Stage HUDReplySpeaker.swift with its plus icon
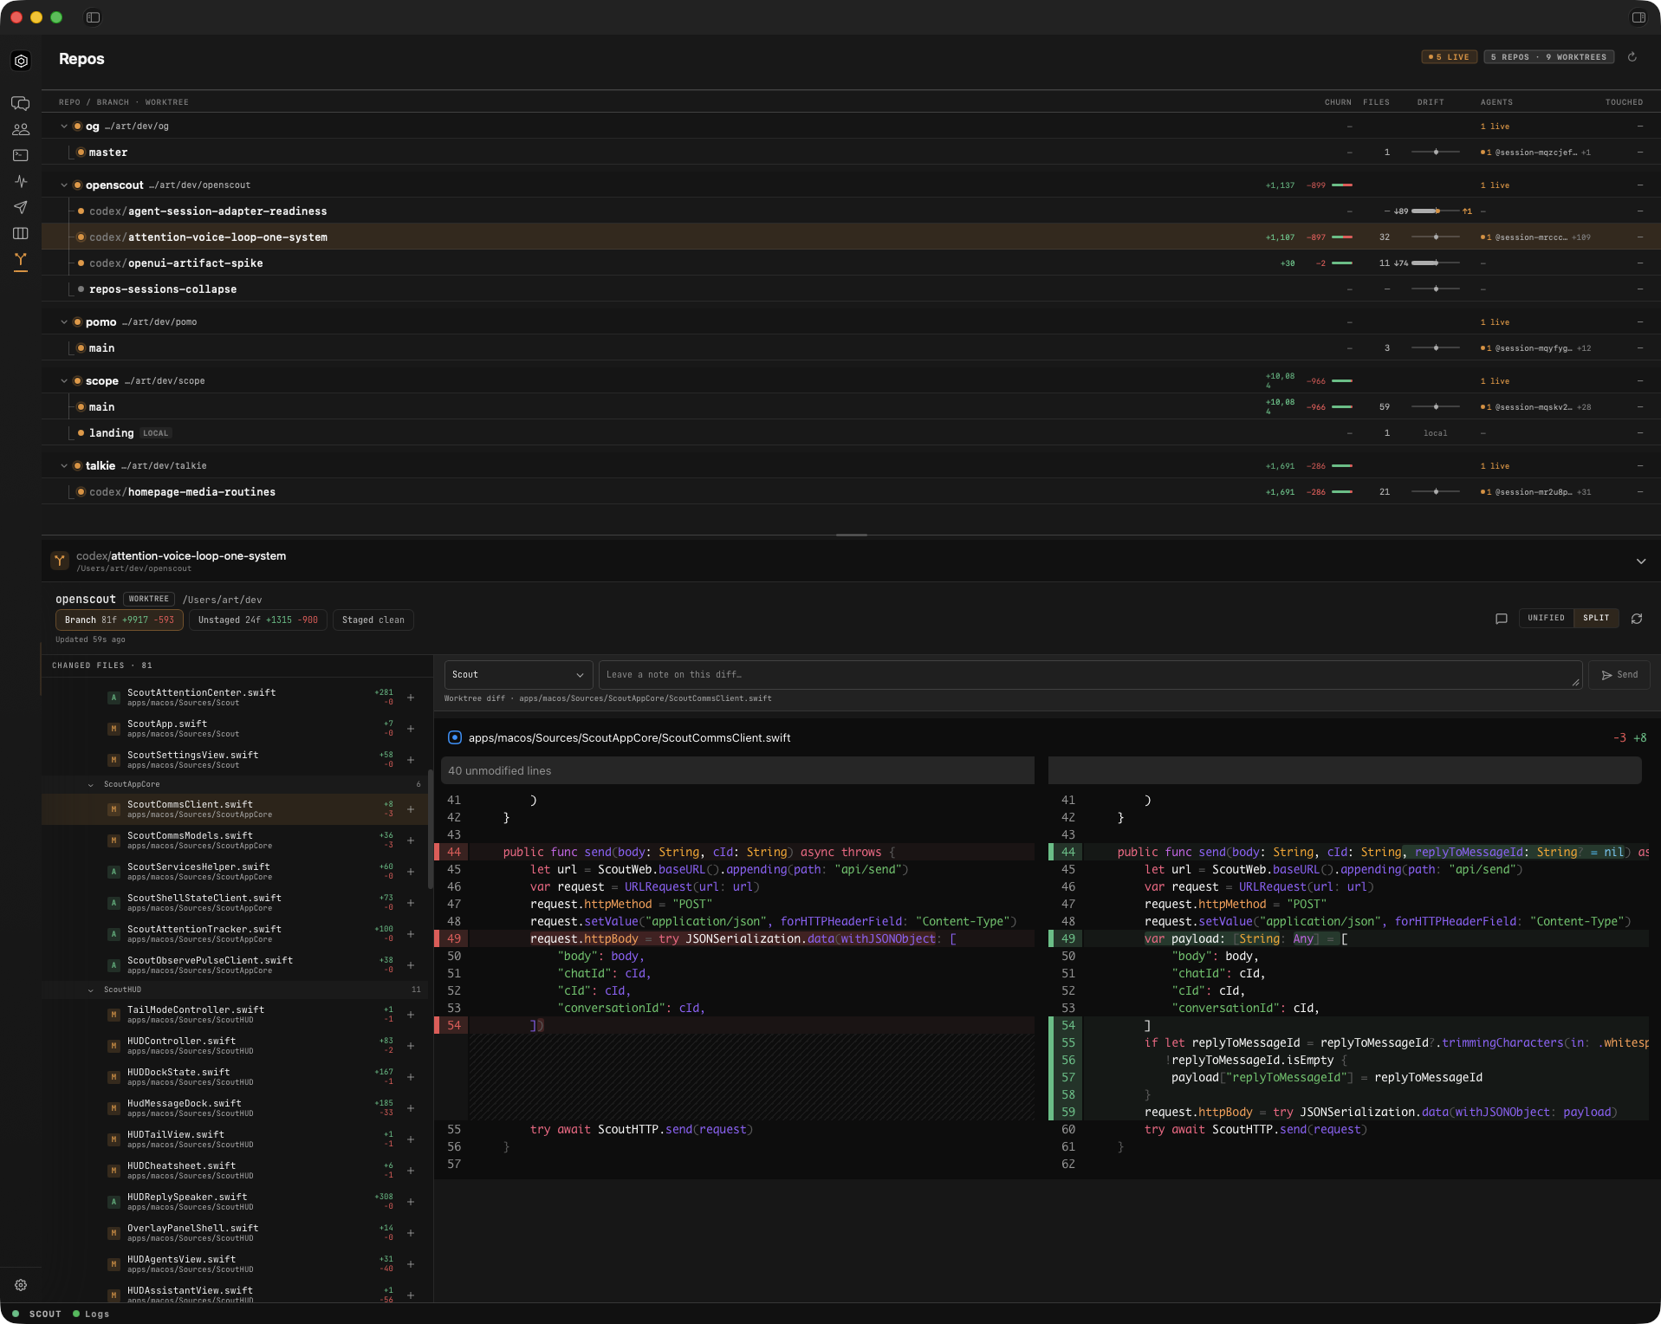Screen dimensions: 1661x1324 411,1202
